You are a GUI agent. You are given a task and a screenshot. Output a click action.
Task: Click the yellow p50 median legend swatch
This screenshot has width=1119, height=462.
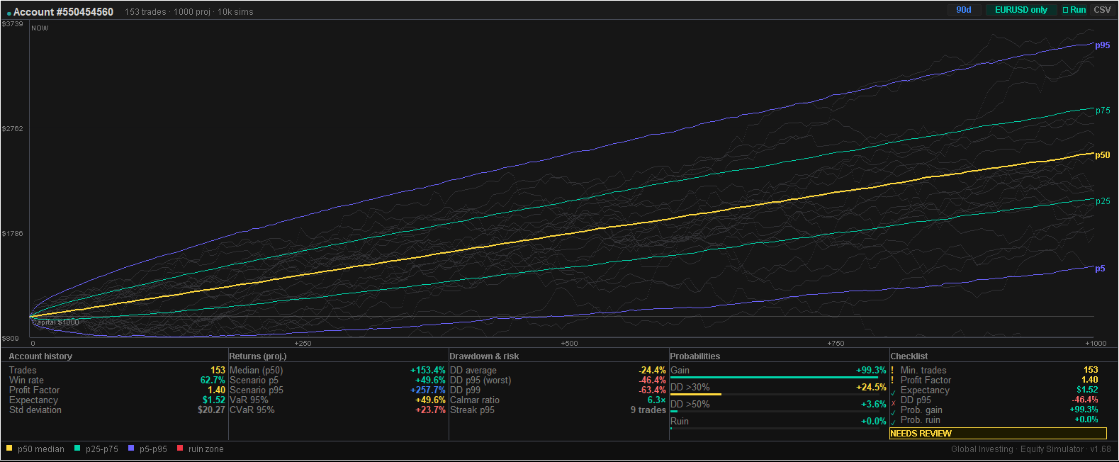coord(9,448)
